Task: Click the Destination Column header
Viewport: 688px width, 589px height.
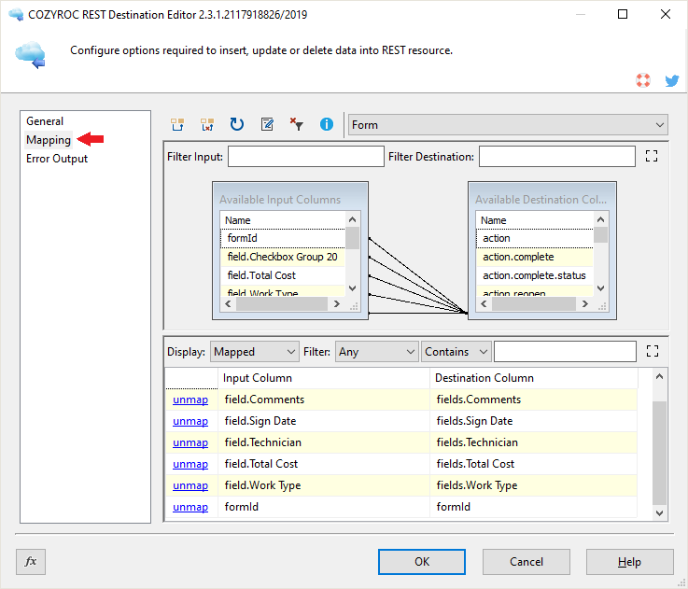Action: tap(534, 378)
